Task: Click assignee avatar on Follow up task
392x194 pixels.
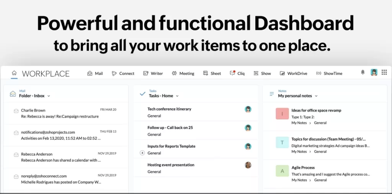Action: (x=248, y=128)
